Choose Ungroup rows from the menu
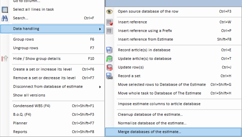Screen dimensions: 242x137 [26, 48]
